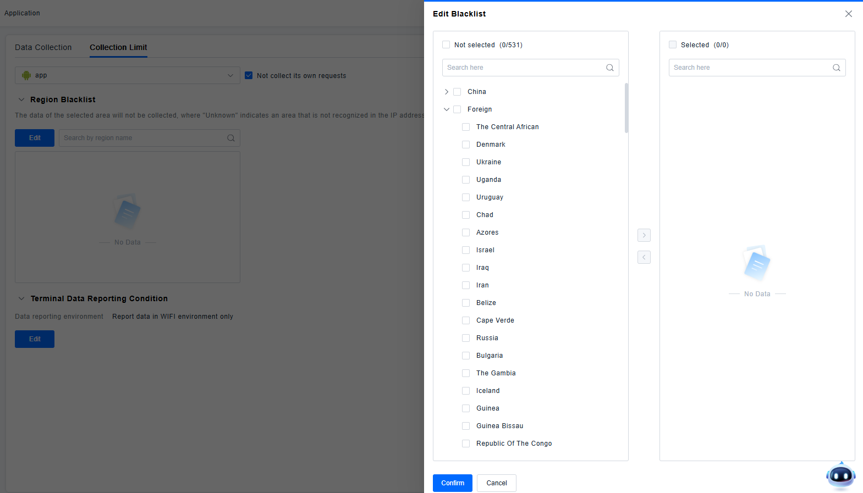Click search magnifier in Selected panel

pos(836,68)
